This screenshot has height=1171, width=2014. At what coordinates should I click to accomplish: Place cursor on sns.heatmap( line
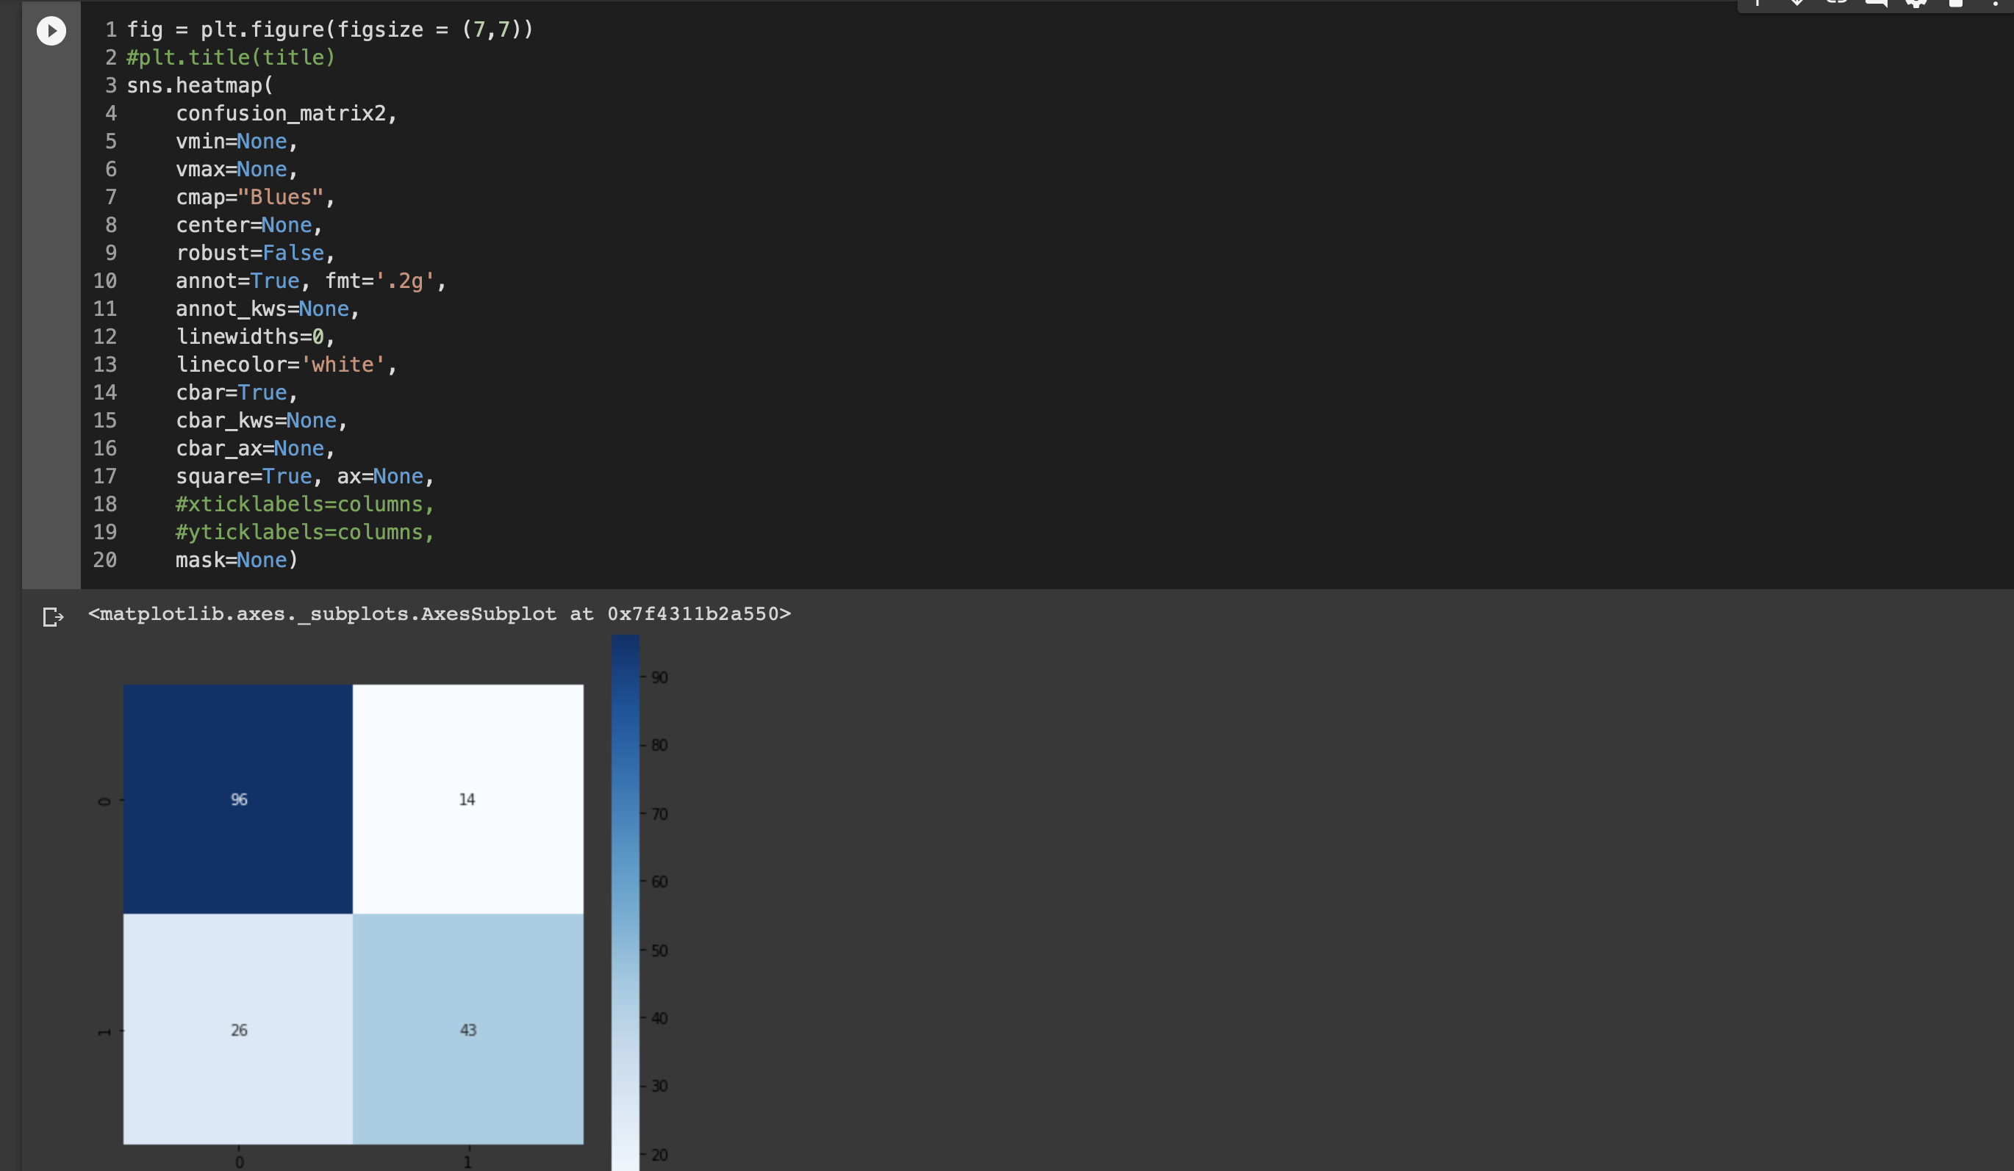pos(200,85)
